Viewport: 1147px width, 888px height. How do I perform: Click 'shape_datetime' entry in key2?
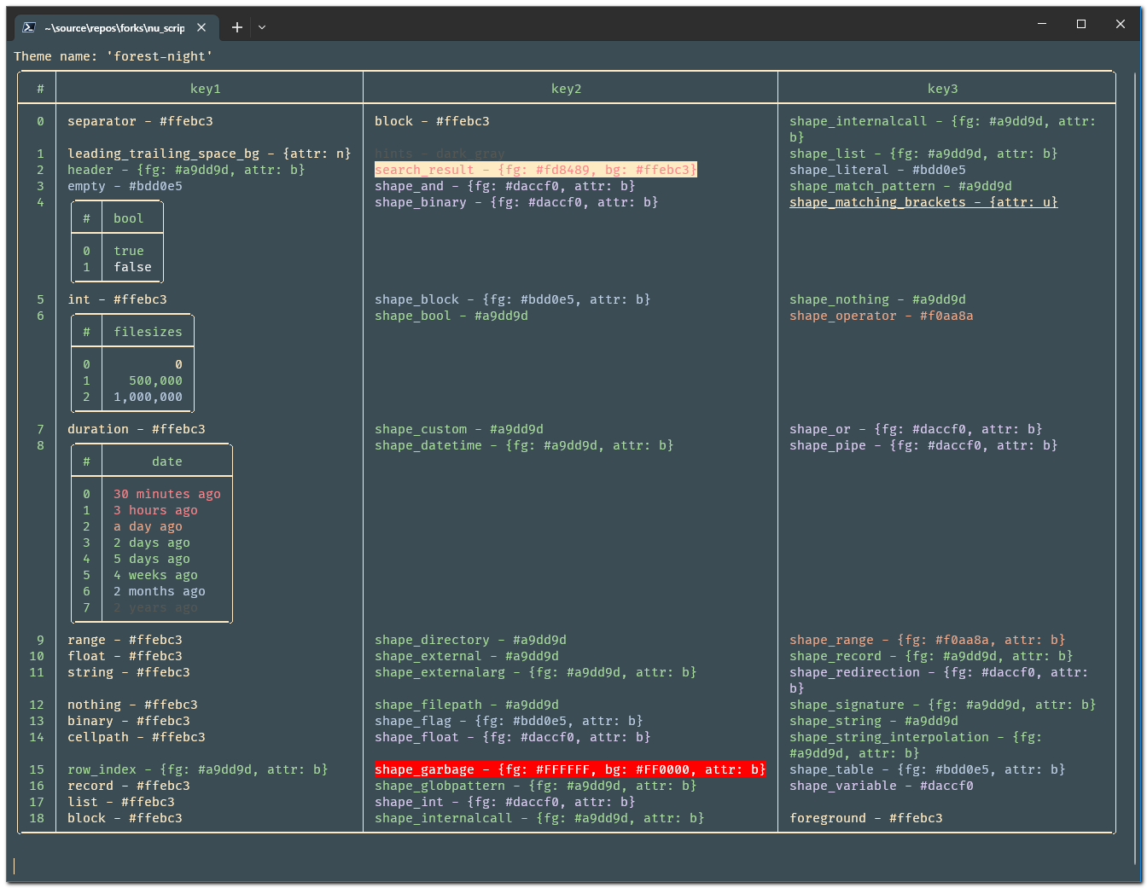524,445
